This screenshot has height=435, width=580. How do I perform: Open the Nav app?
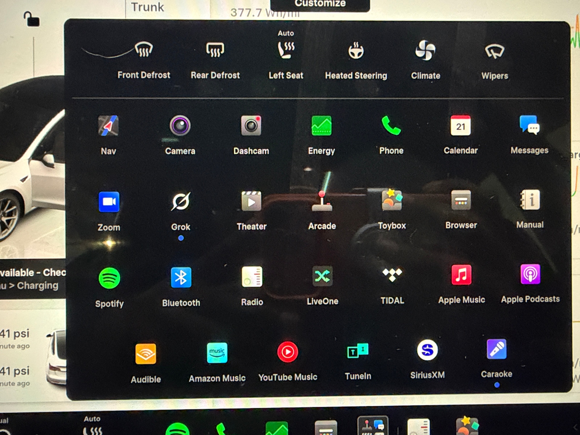coord(108,126)
